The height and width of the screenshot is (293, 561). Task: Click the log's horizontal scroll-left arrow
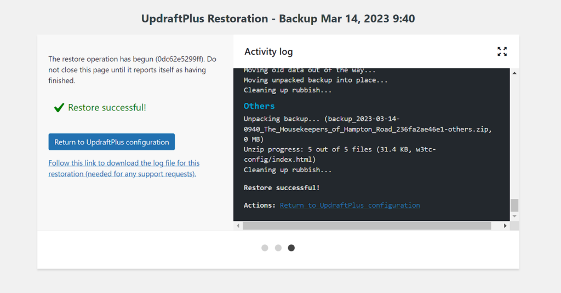click(x=238, y=226)
